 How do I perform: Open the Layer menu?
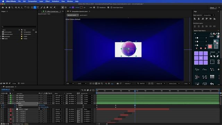[x=41, y=1]
